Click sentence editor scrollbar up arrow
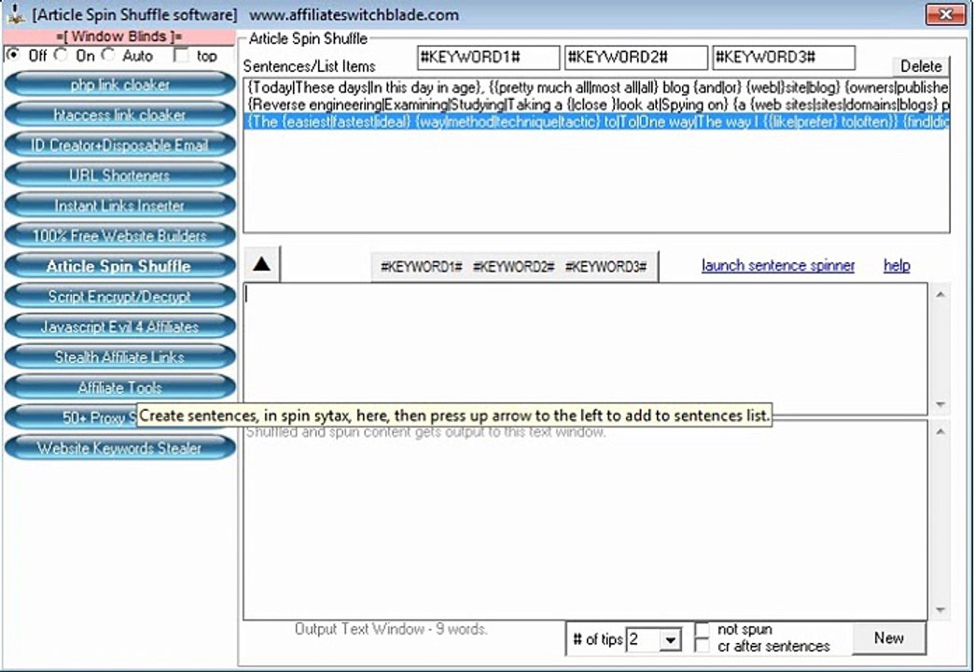The image size is (974, 672). coord(940,295)
